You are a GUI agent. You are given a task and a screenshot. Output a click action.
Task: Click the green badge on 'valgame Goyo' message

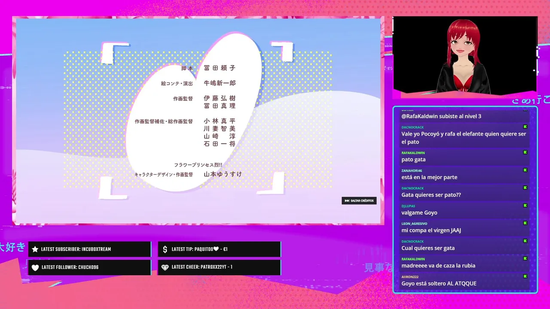525,206
